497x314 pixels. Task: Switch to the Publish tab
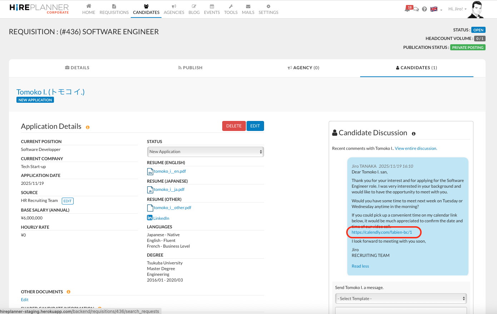click(x=190, y=68)
